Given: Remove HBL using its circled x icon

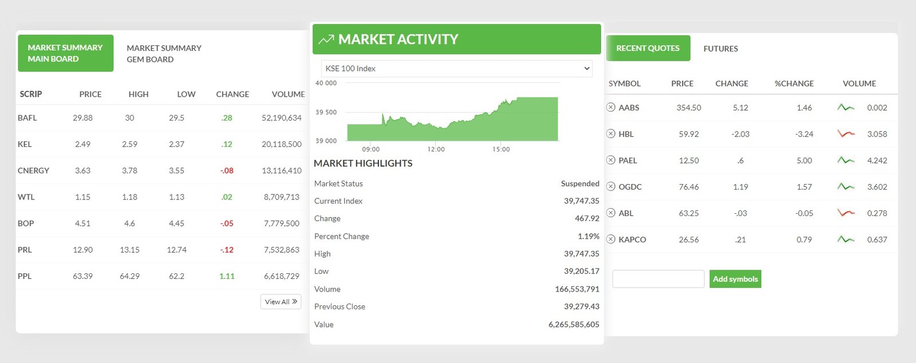Looking at the screenshot, I should [611, 134].
